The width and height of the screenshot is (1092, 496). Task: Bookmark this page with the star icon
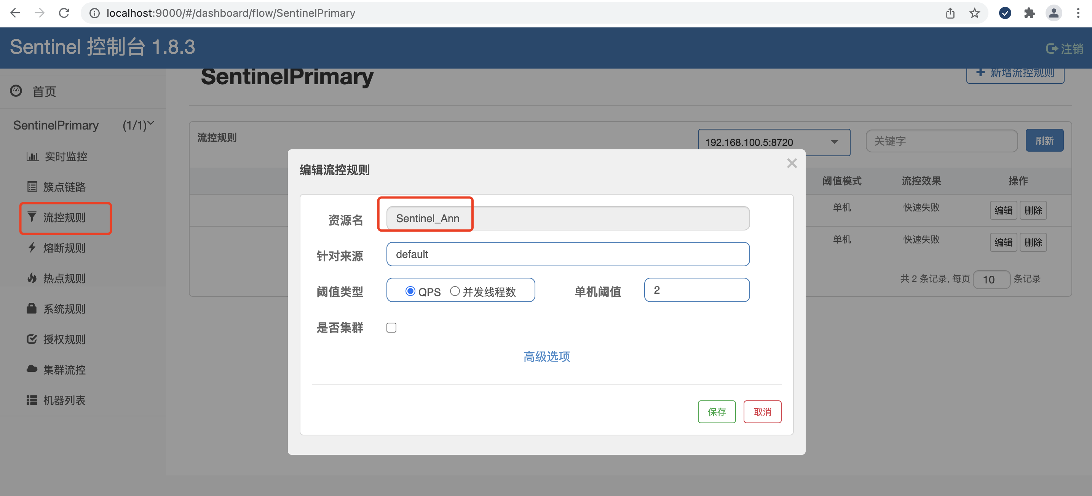pos(975,13)
